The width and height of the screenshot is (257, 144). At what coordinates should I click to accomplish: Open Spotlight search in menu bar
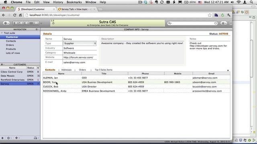click(x=251, y=2)
